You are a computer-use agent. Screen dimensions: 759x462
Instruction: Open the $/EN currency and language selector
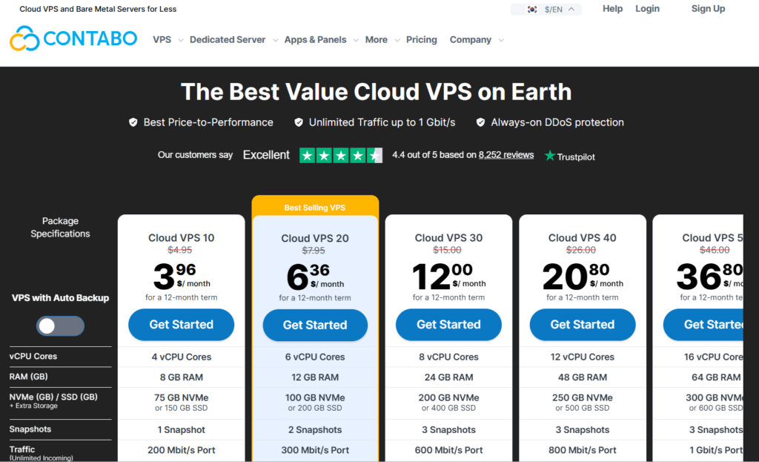(x=554, y=10)
